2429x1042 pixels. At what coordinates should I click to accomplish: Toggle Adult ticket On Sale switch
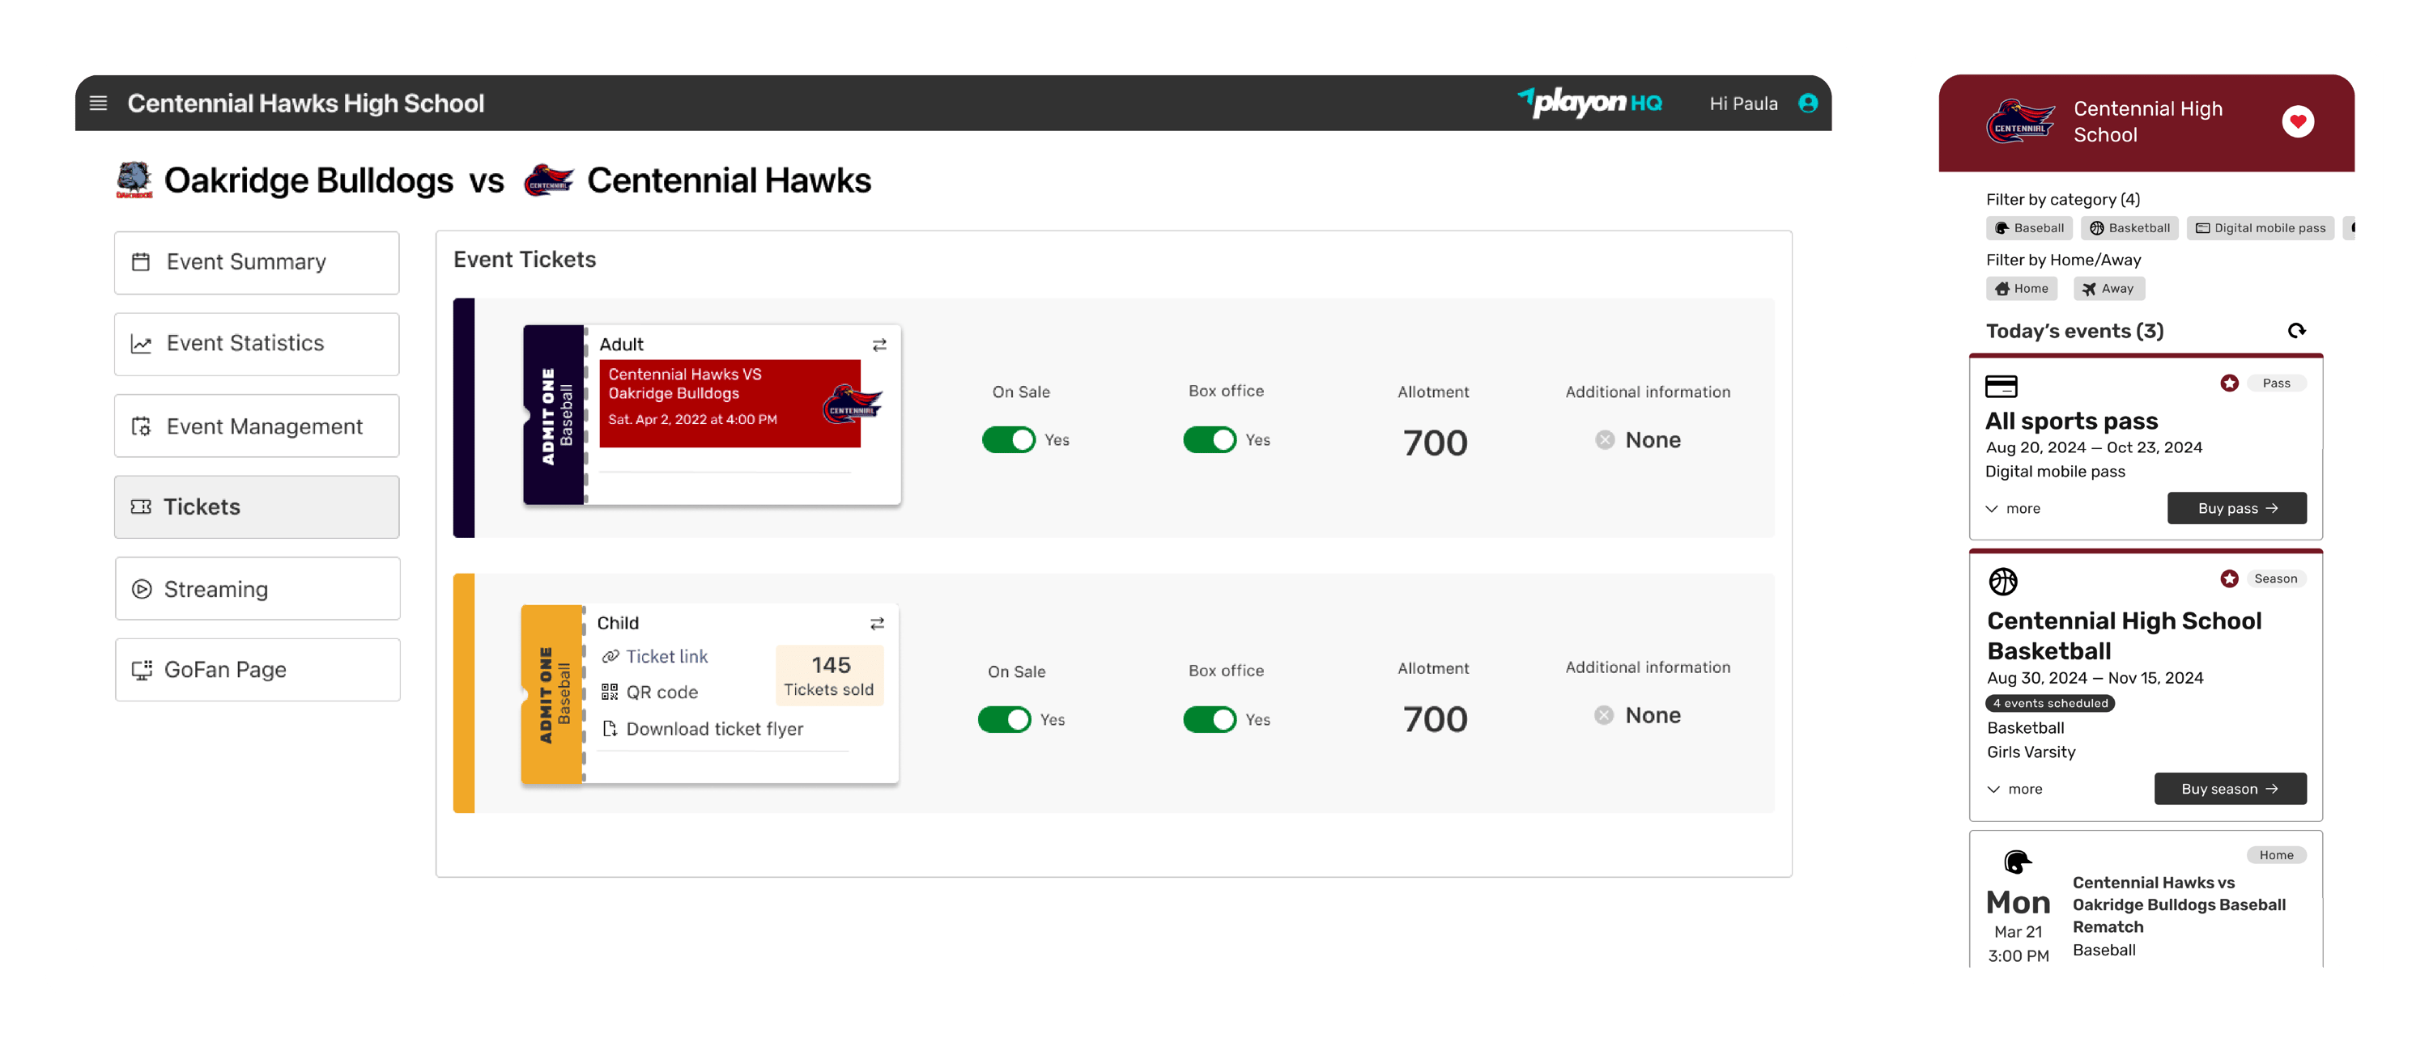(x=1008, y=440)
